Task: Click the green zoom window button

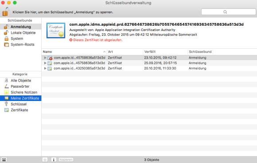Action: [15, 3]
